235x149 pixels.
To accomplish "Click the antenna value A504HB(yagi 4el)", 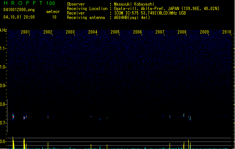I will click(x=132, y=18).
